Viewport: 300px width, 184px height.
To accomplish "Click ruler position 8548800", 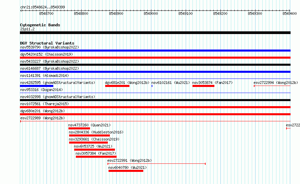I will point(81,13).
